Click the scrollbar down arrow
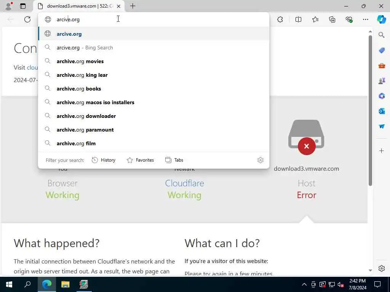This screenshot has height=292, width=390. tap(370, 270)
